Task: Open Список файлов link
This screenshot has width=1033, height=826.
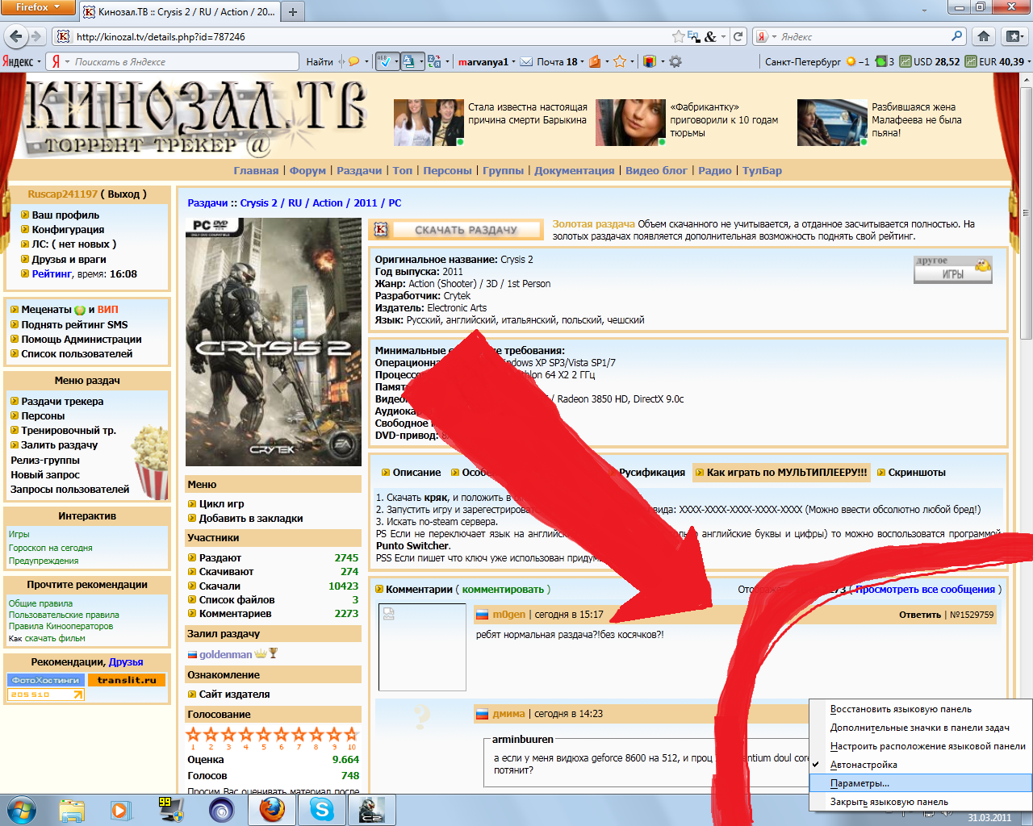Action: coord(236,600)
